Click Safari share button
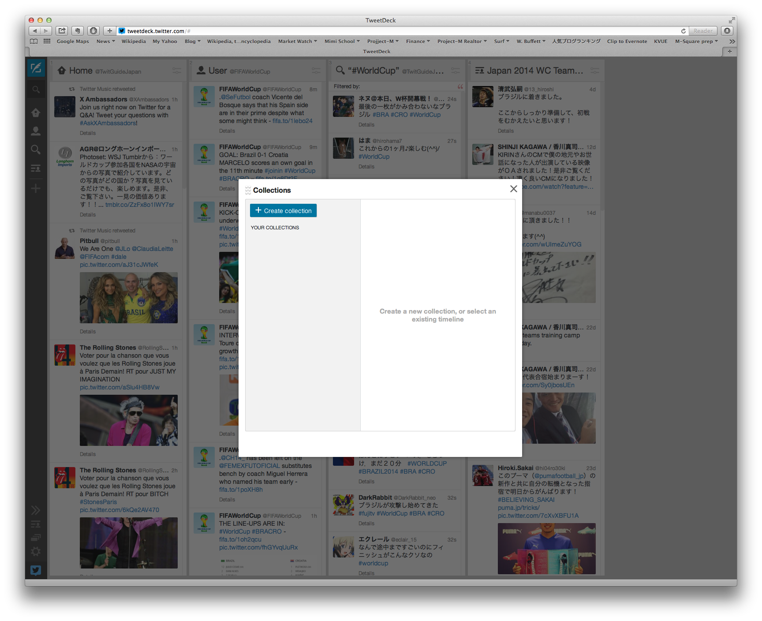Image resolution: width=762 pixels, height=621 pixels. (x=62, y=31)
